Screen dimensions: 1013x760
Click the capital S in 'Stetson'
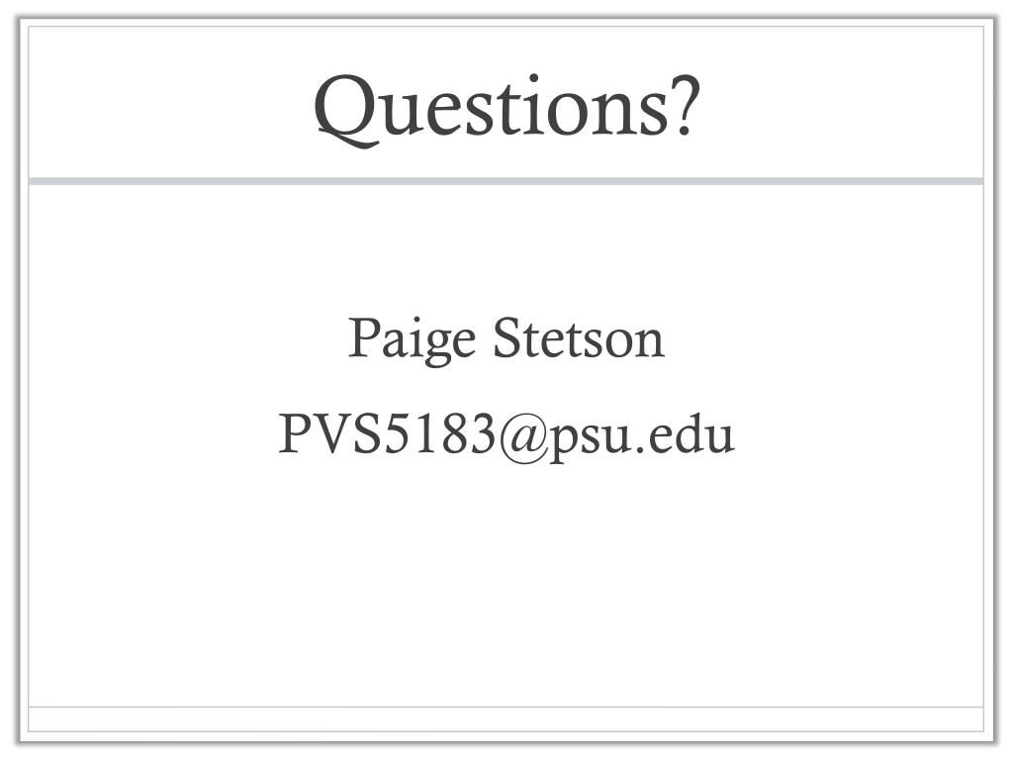click(x=507, y=337)
